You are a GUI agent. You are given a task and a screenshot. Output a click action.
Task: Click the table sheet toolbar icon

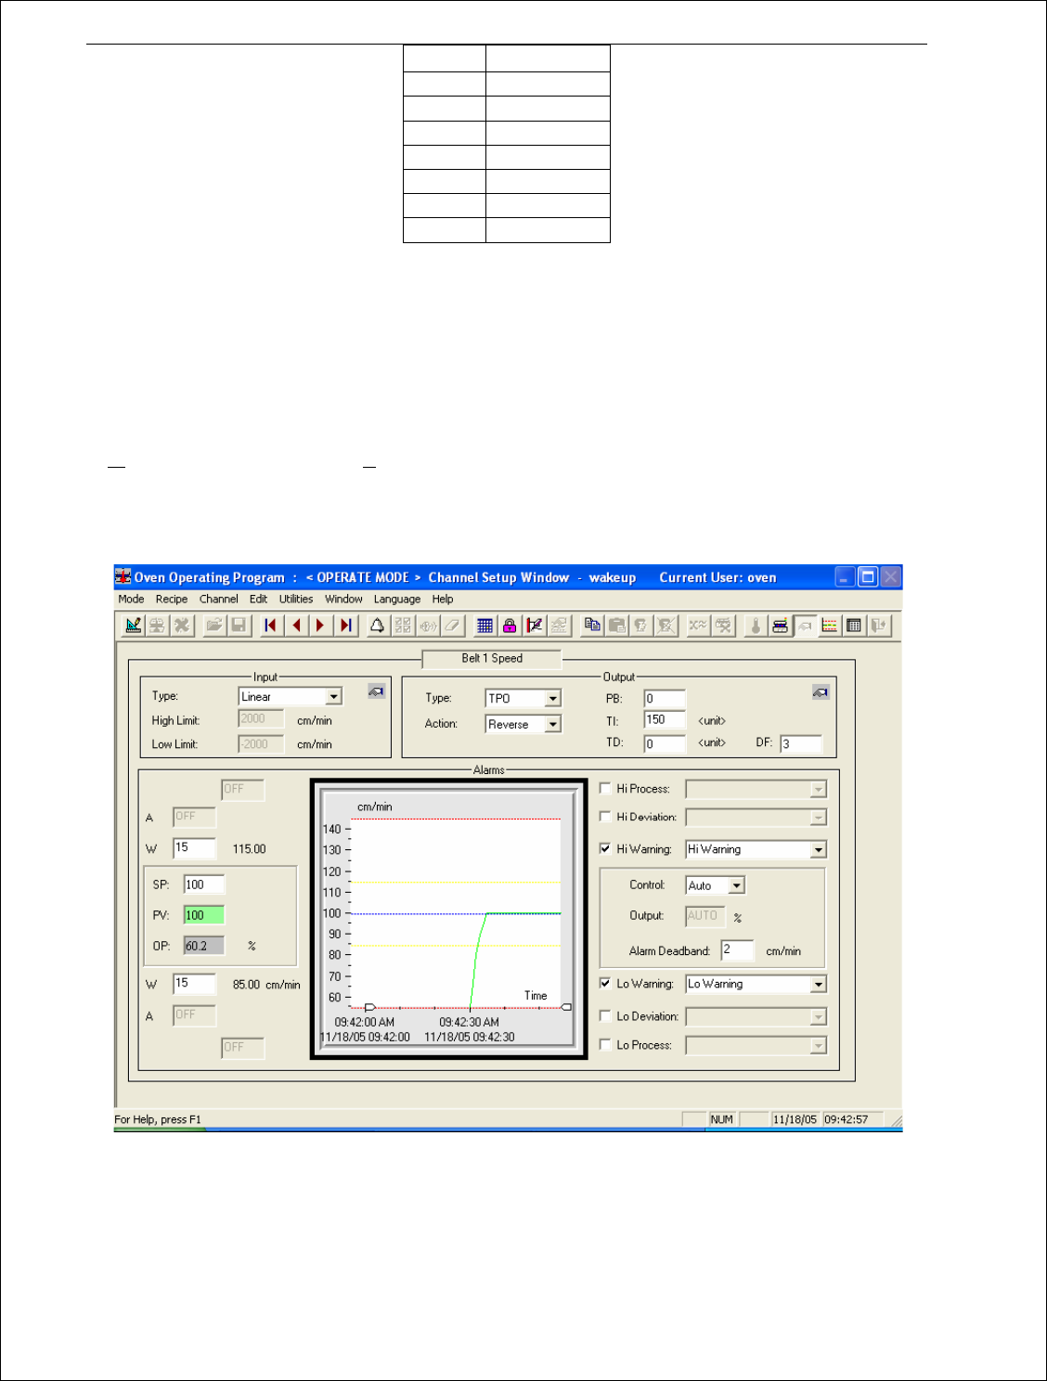(x=854, y=626)
